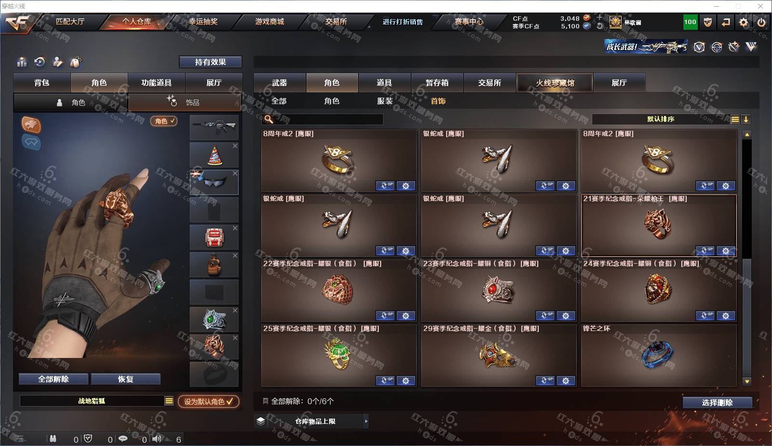The width and height of the screenshot is (772, 446).
Task: Open character list menu beside 战地猎狐
Action: point(169,401)
